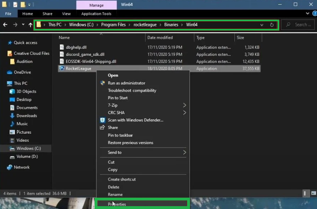Select Properties from the context menu

pos(117,204)
